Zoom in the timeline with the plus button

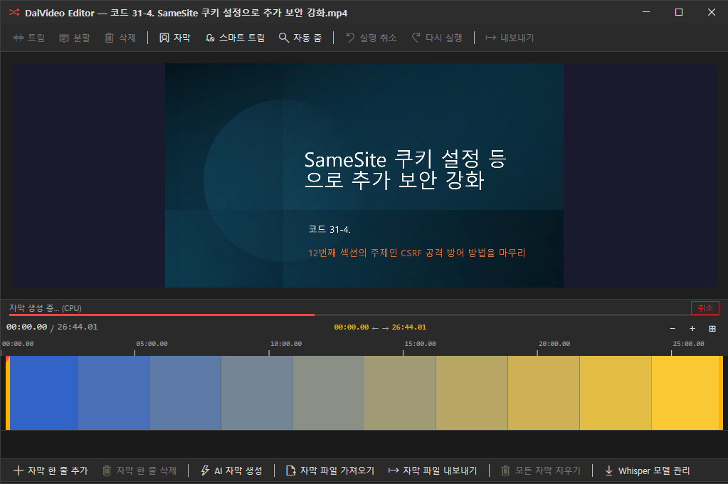[691, 328]
